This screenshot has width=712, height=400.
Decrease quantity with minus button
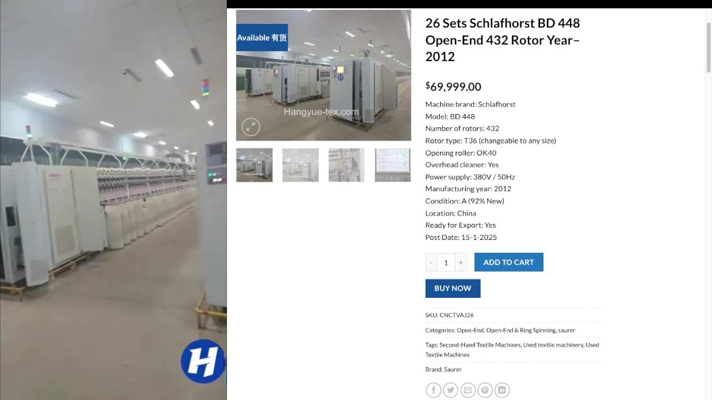click(431, 262)
